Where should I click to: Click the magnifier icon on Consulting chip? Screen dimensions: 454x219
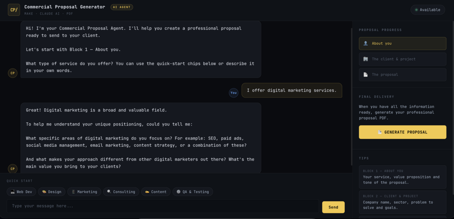[x=109, y=192]
